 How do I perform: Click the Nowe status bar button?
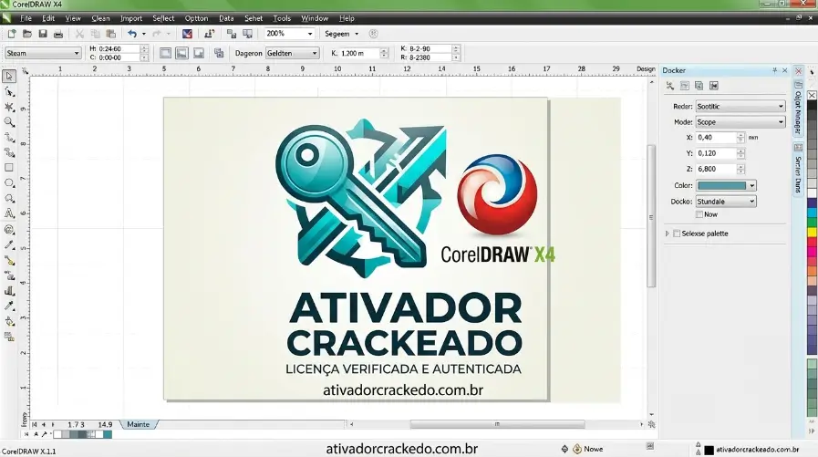(588, 449)
